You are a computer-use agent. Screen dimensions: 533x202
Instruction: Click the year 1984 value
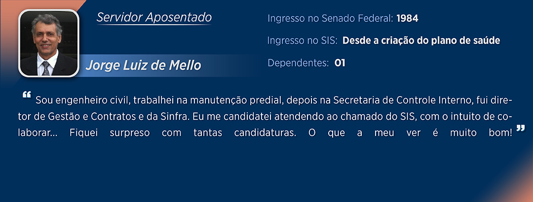(x=407, y=19)
